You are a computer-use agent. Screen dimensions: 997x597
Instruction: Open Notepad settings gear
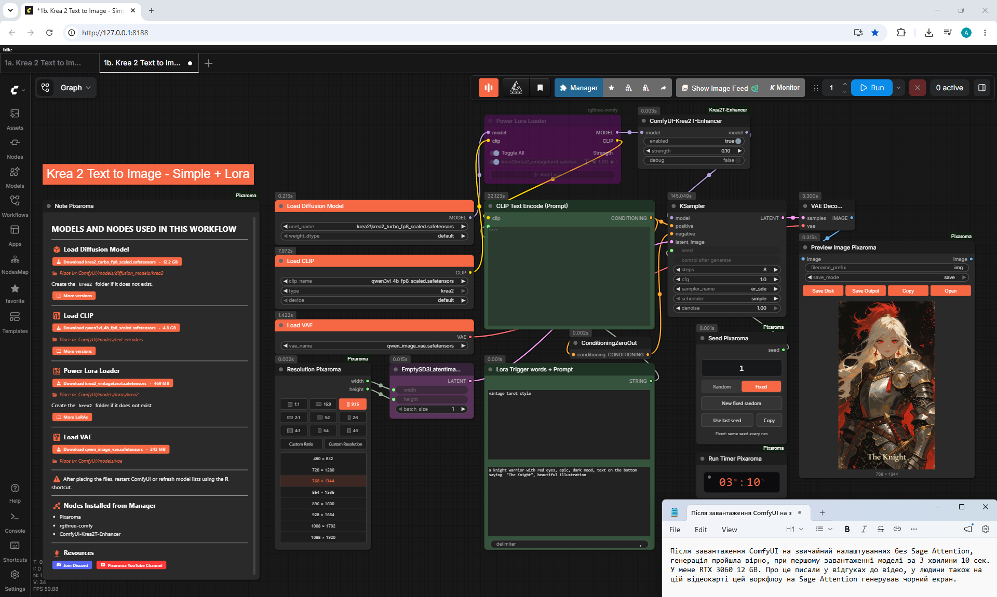click(x=985, y=529)
